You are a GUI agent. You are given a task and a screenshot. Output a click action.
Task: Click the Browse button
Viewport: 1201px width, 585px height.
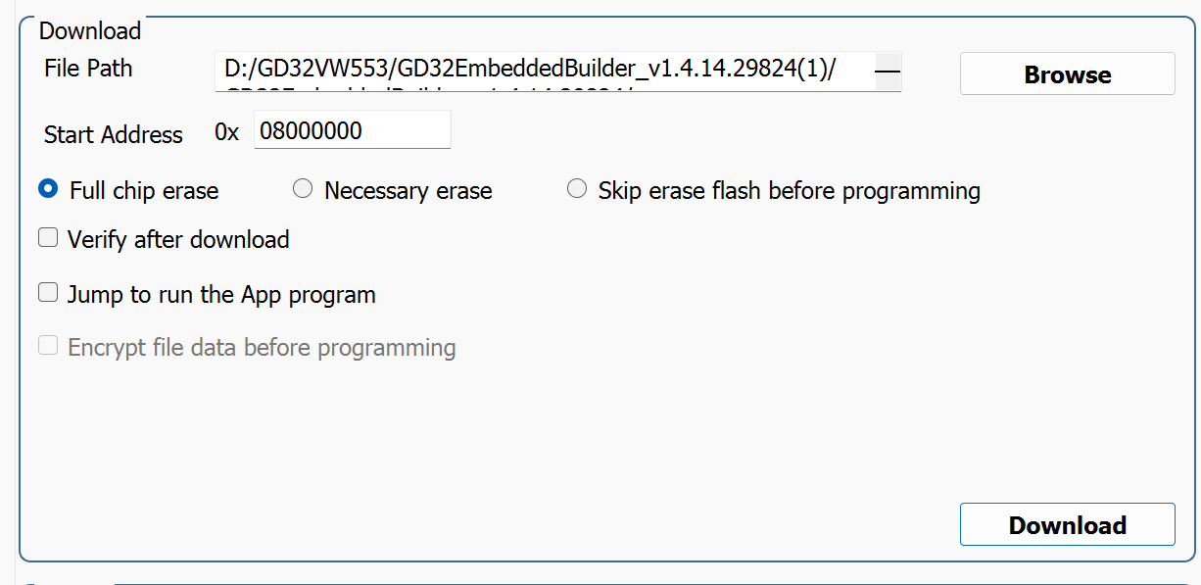(1067, 74)
